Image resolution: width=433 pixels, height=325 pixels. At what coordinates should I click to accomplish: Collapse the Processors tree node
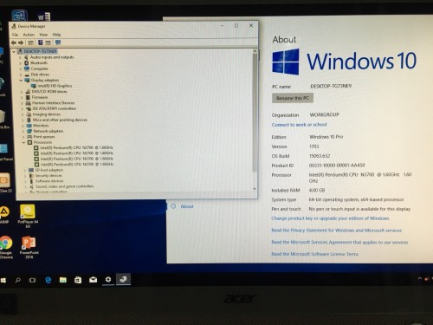(24, 142)
